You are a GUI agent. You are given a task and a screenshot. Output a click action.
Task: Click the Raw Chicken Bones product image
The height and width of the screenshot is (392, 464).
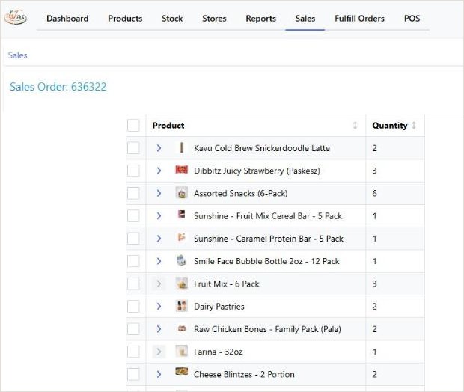click(181, 328)
